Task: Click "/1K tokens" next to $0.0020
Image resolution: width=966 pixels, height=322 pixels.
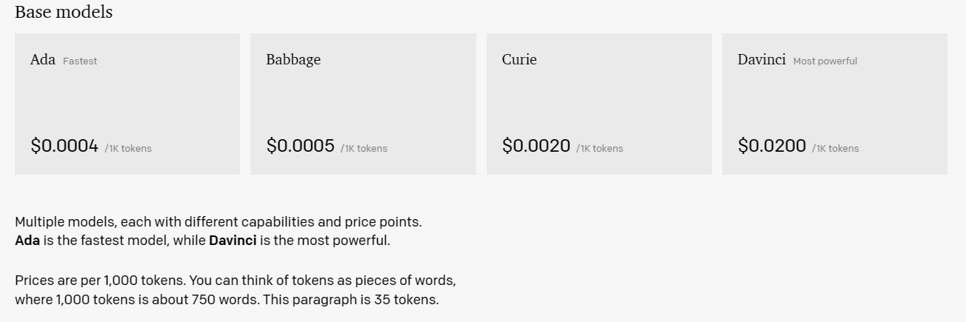Action: click(600, 148)
